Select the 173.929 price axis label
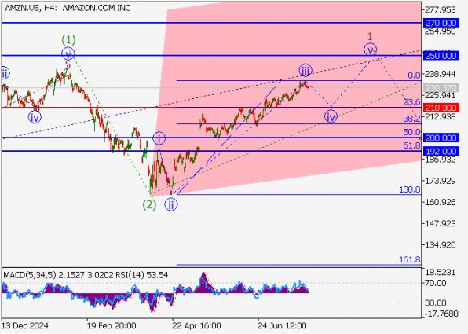468x334 pixels. pyautogui.click(x=441, y=181)
